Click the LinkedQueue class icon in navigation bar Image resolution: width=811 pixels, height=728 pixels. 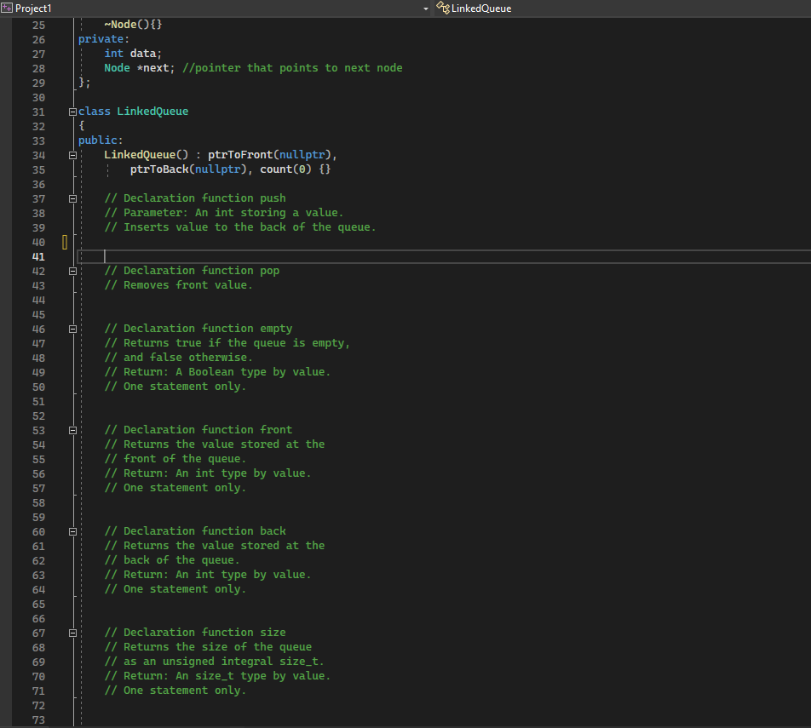[x=443, y=8]
